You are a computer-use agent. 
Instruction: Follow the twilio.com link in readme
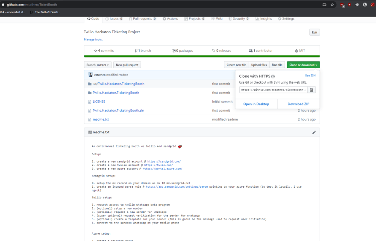pos(158,165)
